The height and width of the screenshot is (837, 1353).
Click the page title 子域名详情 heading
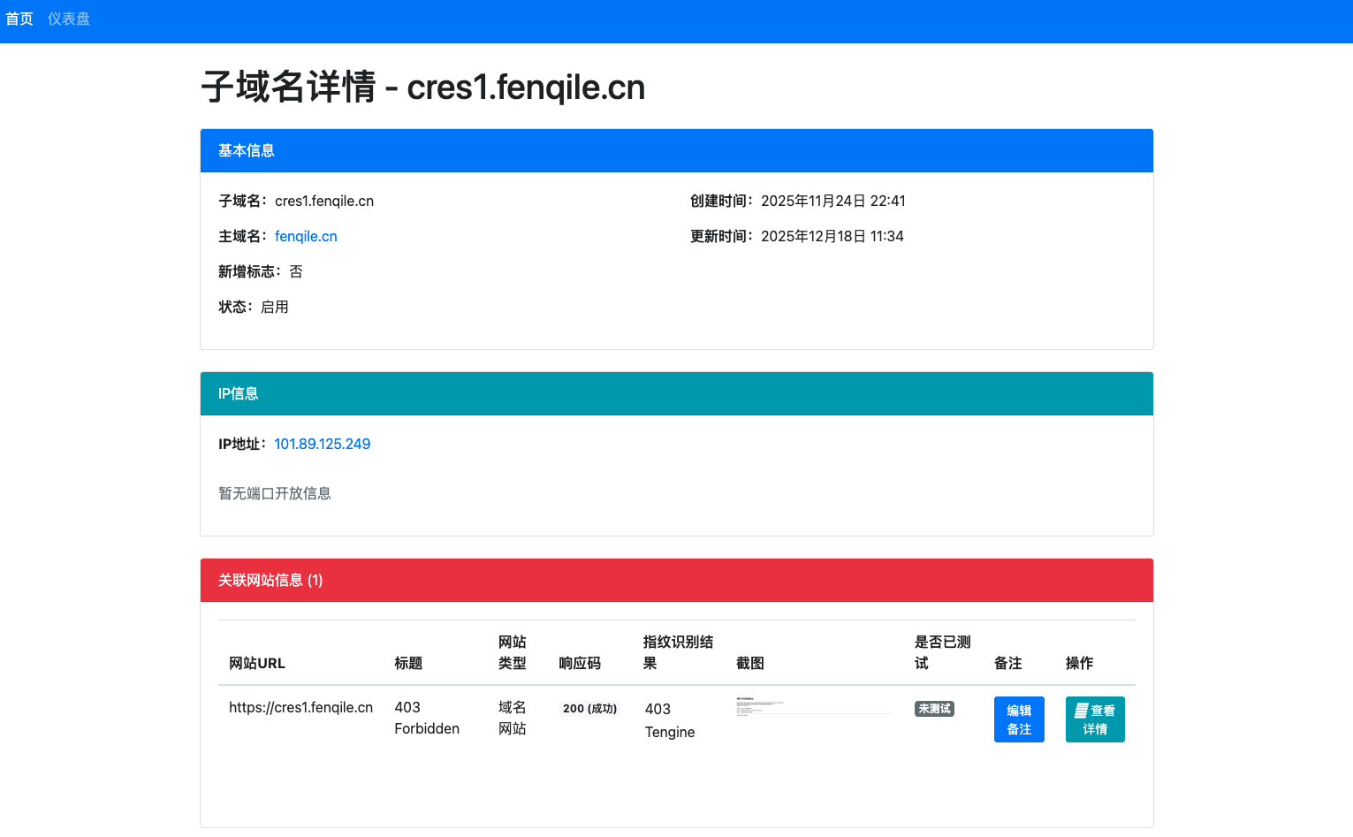(422, 88)
